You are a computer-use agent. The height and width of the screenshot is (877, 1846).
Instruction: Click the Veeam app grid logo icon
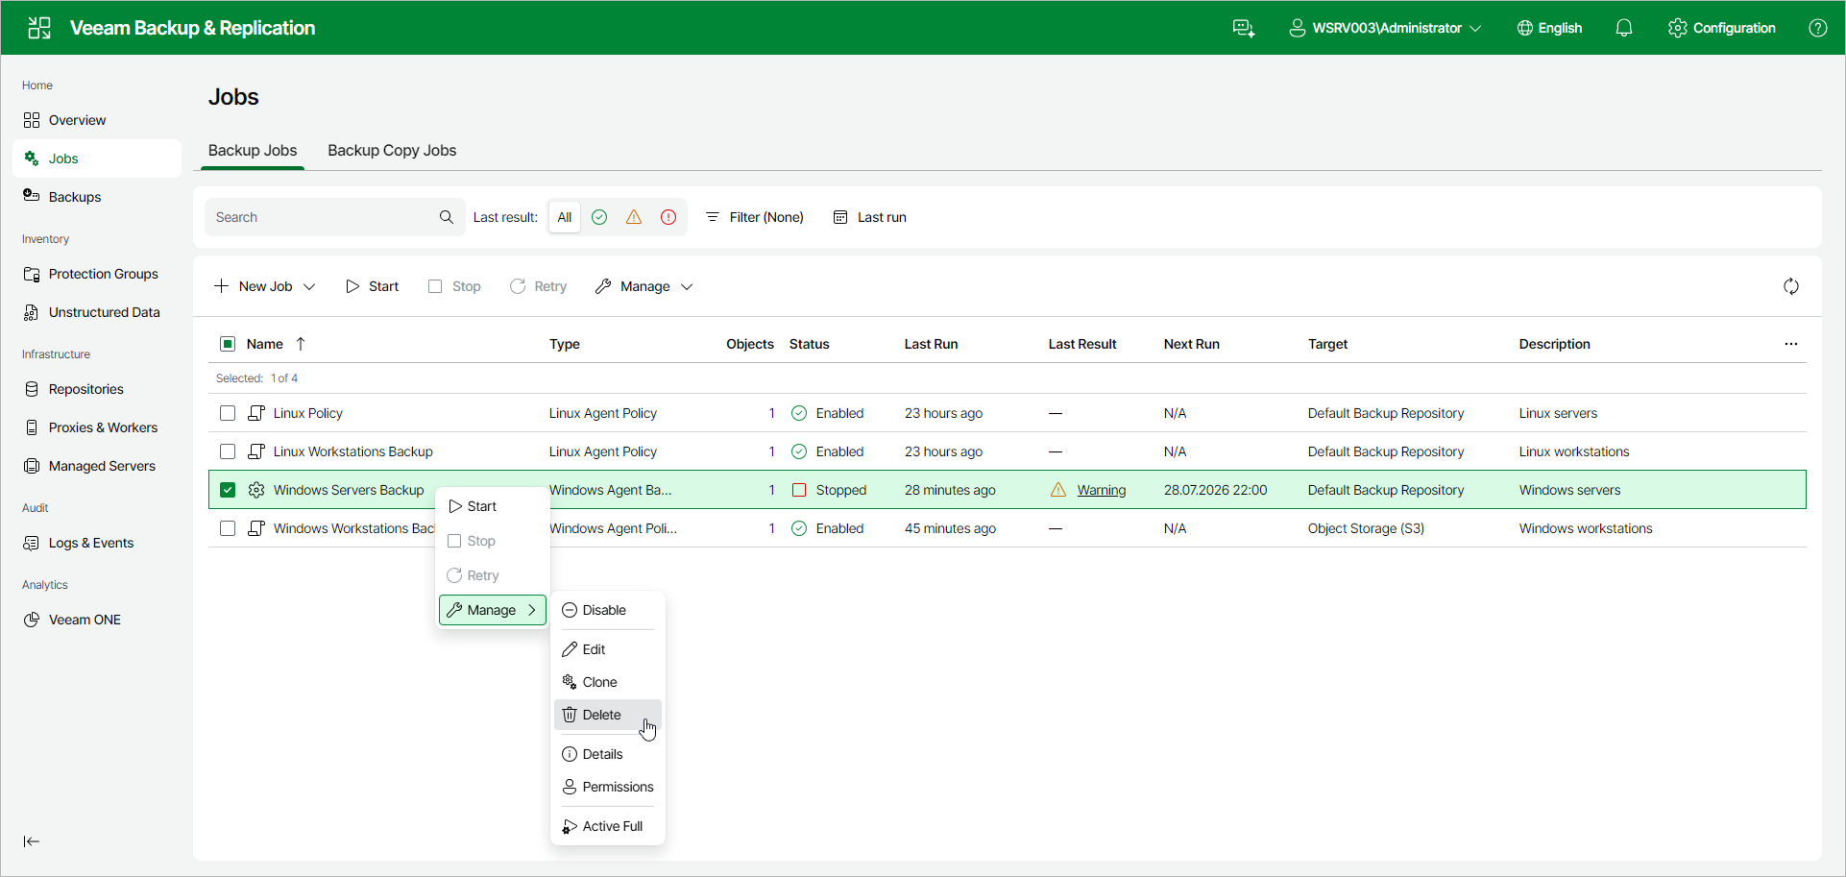[x=39, y=28]
